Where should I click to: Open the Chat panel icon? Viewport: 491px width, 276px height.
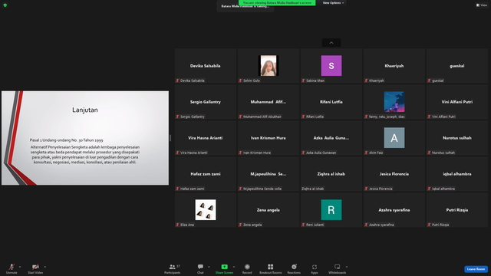pyautogui.click(x=200, y=267)
